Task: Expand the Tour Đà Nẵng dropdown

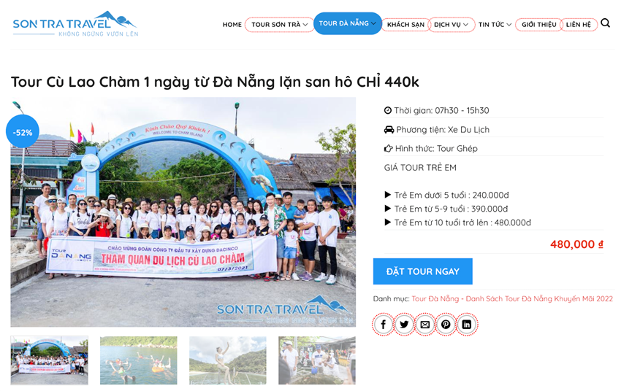Action: click(347, 23)
